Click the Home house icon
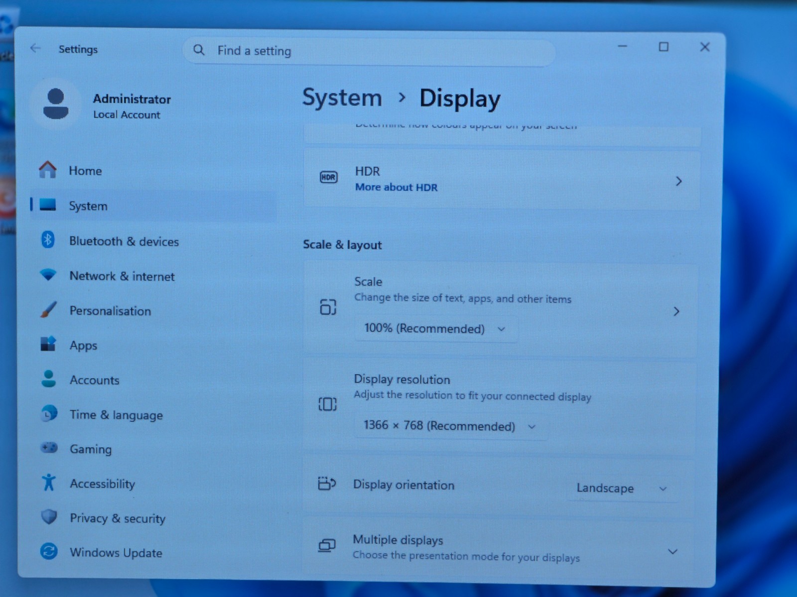 [x=48, y=170]
